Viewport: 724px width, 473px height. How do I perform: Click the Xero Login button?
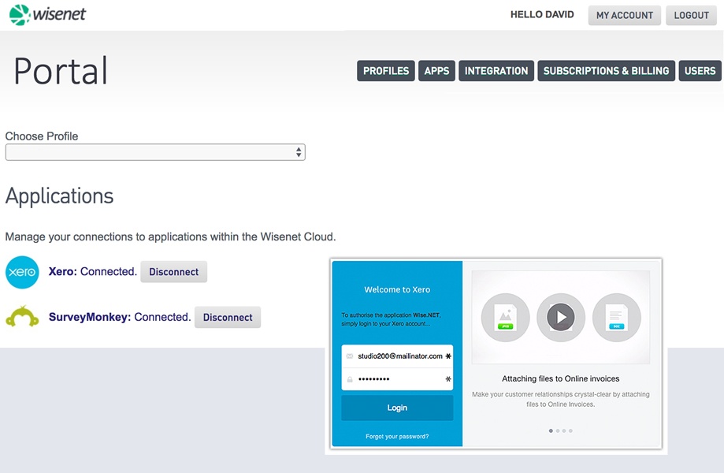[x=397, y=408]
